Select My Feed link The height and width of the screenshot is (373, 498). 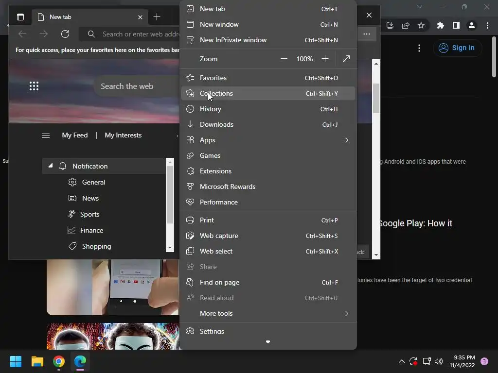pyautogui.click(x=74, y=135)
